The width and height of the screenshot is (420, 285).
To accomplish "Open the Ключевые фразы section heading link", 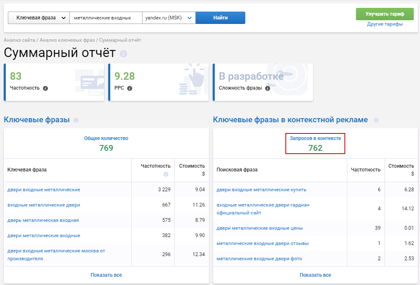I will [37, 120].
